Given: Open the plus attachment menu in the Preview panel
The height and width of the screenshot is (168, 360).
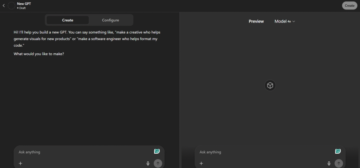Looking at the screenshot, I should [x=201, y=163].
